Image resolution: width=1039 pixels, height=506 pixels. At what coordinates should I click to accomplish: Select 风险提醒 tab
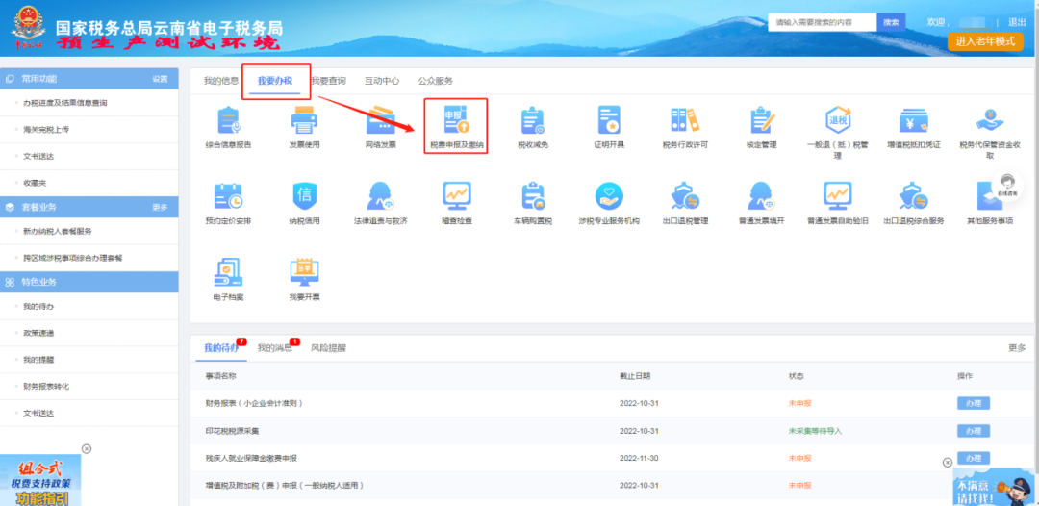click(x=329, y=347)
